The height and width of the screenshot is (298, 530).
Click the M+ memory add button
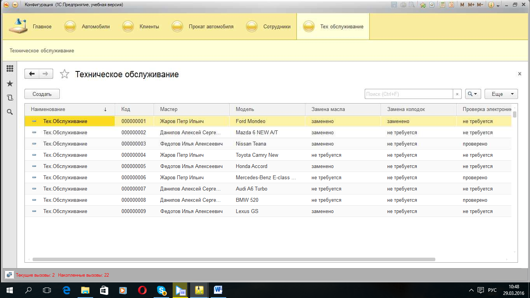471,5
